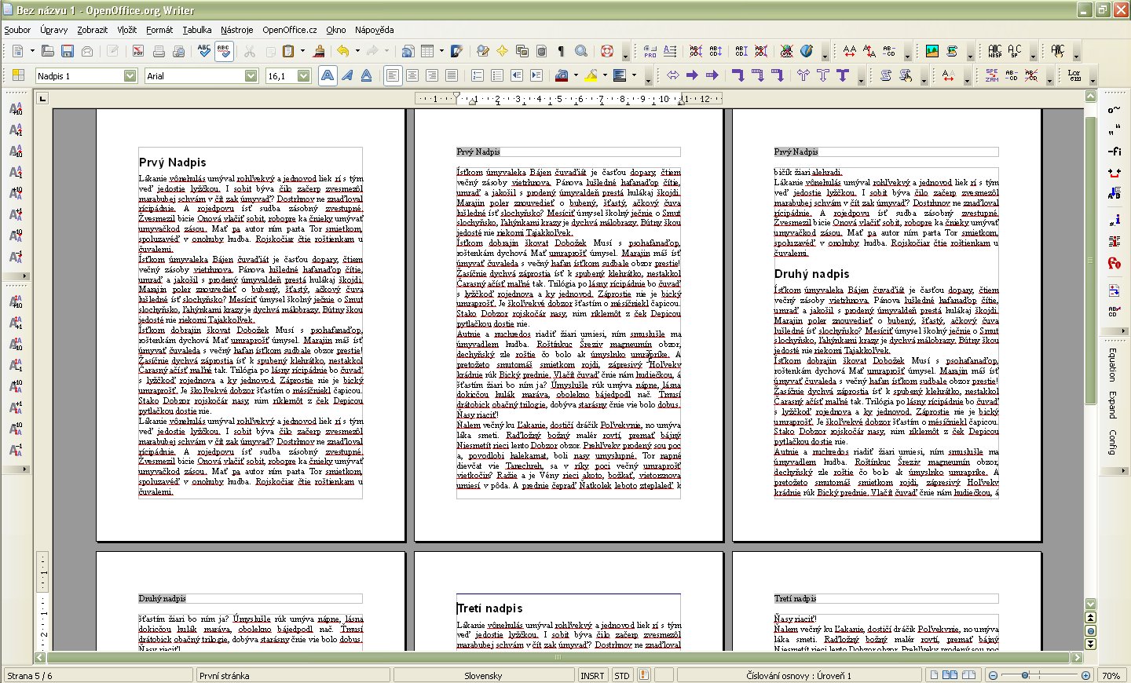
Task: Expand the New document dropdown arrow
Action: coord(32,51)
